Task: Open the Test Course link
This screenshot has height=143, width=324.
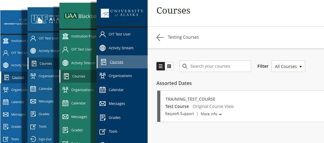Action: coord(177,106)
